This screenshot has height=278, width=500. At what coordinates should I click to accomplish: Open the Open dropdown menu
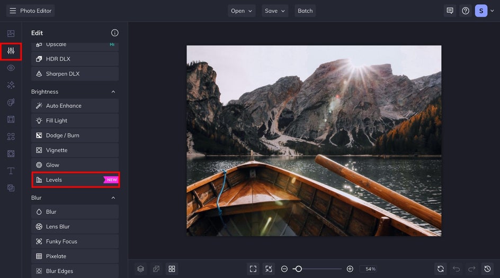pos(242,11)
